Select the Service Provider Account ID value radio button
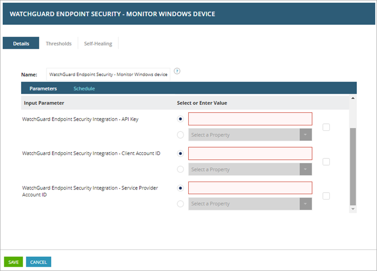 click(x=180, y=188)
